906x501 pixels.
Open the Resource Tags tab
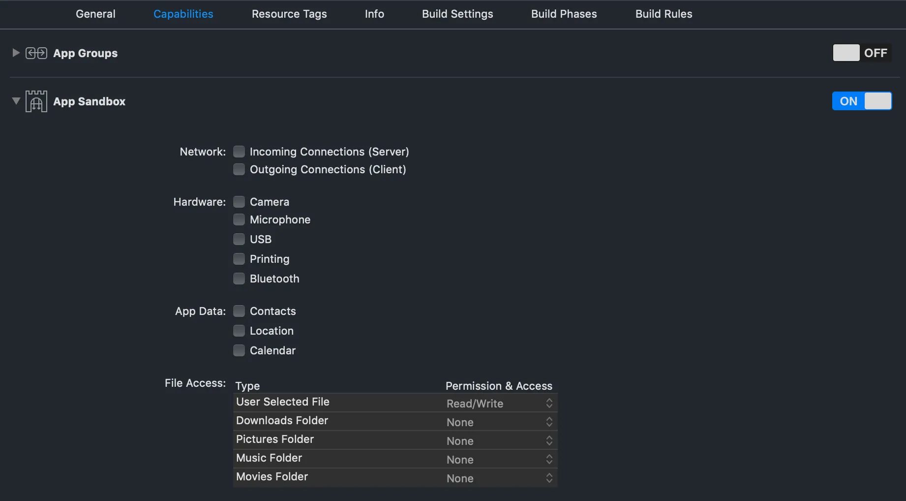pyautogui.click(x=289, y=14)
